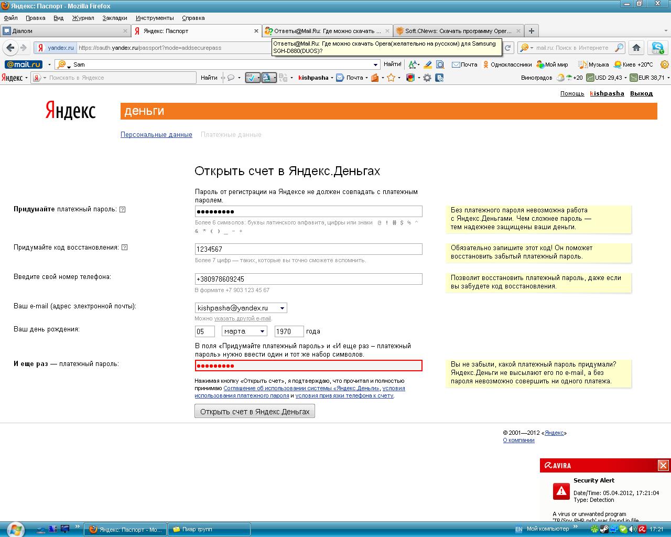Open the Yandex bar settings gear

click(427, 78)
